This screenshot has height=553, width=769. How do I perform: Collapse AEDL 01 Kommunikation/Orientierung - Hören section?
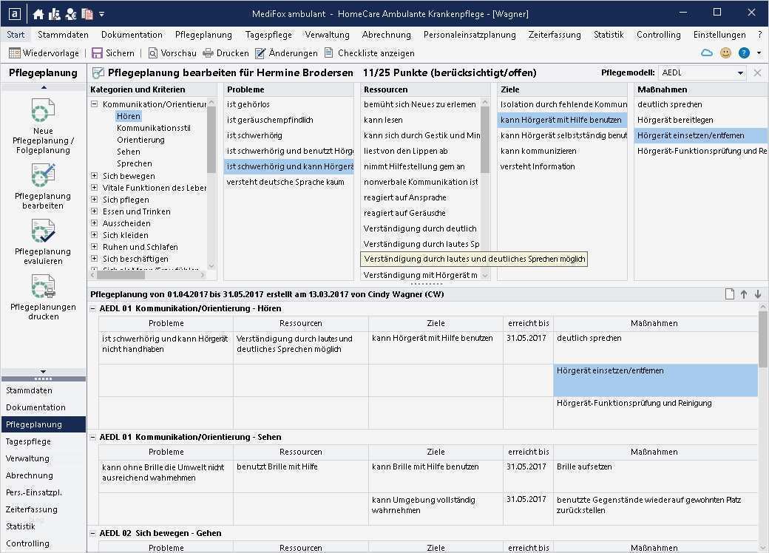point(92,308)
